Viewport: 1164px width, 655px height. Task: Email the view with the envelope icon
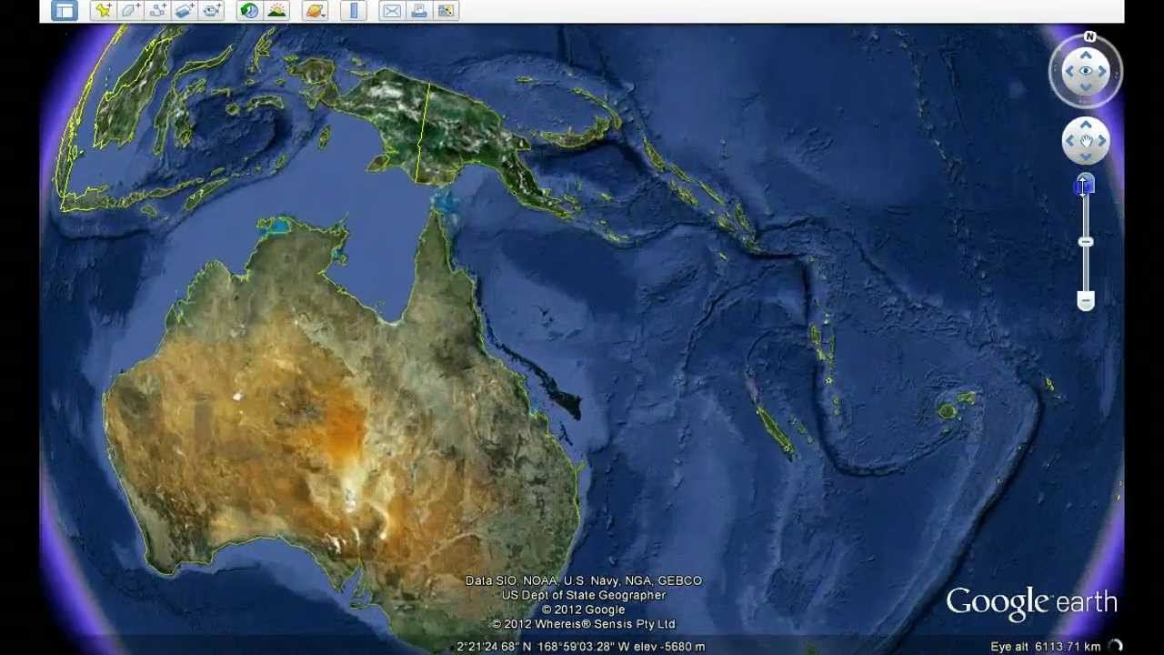(x=392, y=11)
